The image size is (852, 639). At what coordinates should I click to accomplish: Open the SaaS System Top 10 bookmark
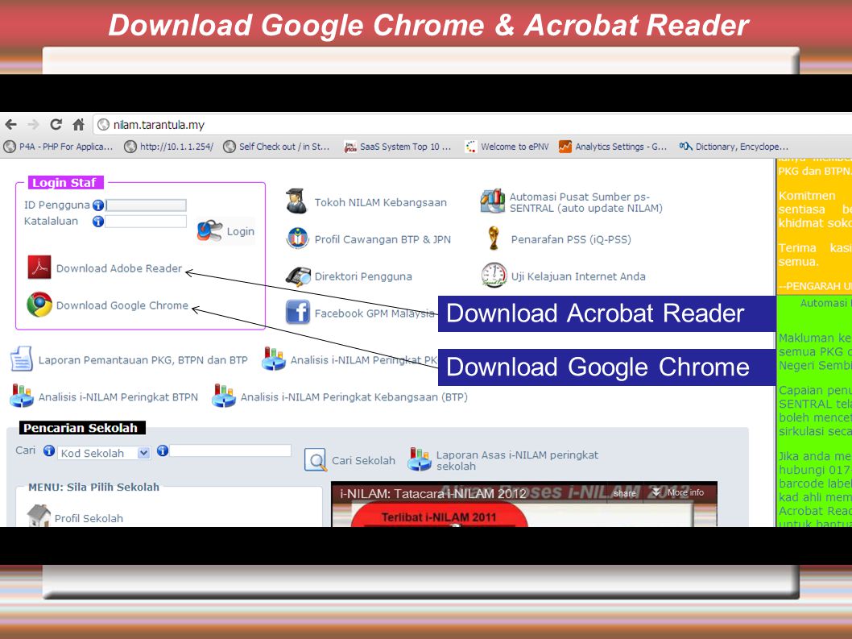pyautogui.click(x=398, y=147)
